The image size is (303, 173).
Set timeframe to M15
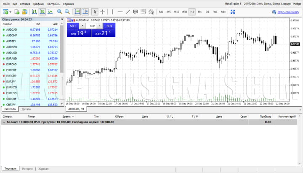[x=176, y=12]
